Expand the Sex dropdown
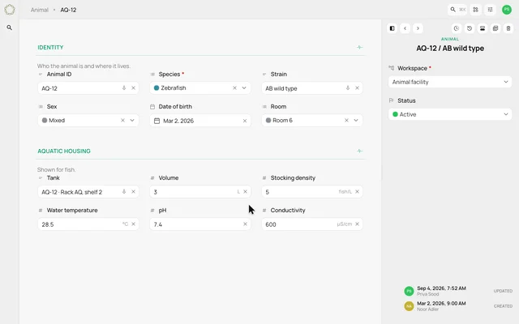Image resolution: width=519 pixels, height=324 pixels. [x=132, y=121]
